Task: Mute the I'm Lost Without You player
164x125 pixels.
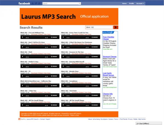Action: (x=51, y=37)
